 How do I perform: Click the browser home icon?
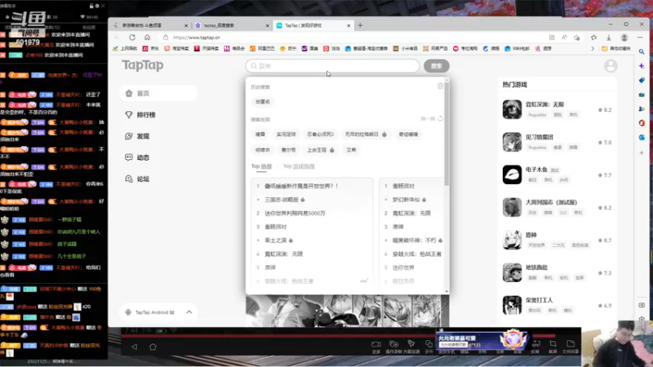pos(147,38)
